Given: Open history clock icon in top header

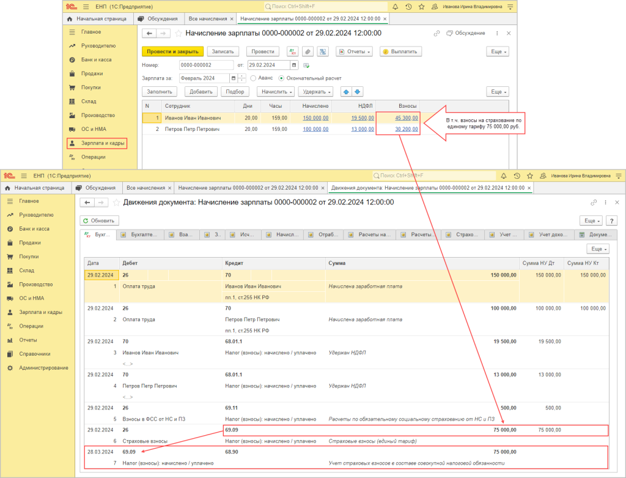Looking at the screenshot, I should pyautogui.click(x=408, y=7).
